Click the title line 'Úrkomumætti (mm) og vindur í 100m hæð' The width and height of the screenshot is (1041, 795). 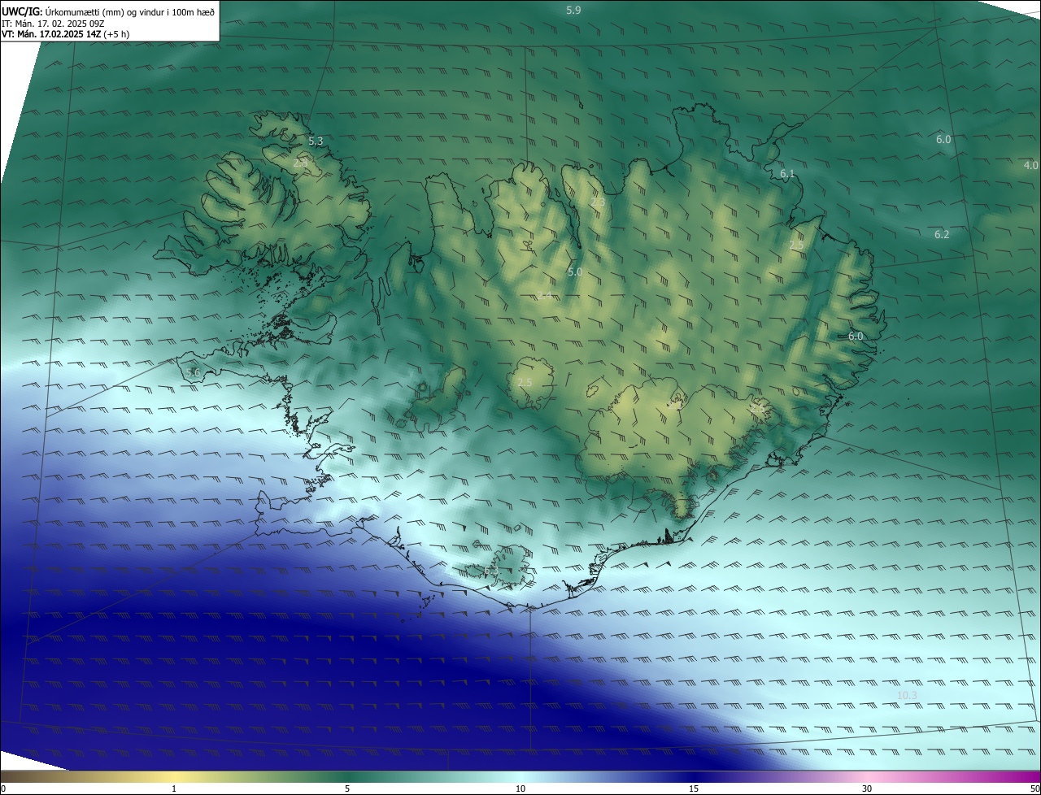tap(130, 11)
